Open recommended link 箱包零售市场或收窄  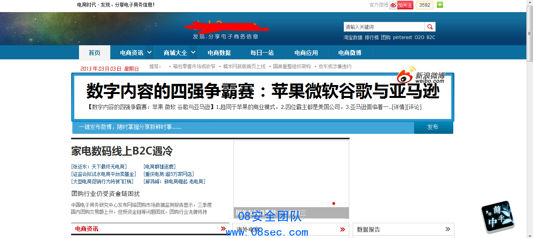[x=194, y=67]
